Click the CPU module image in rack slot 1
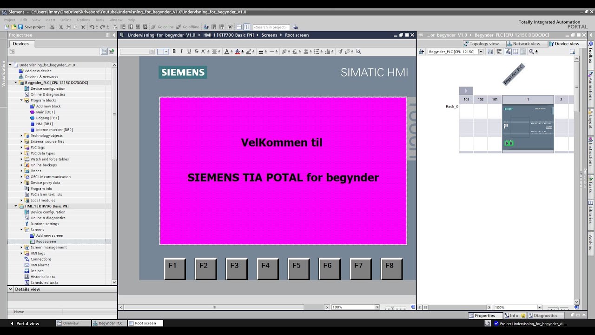Viewport: 595px width, 335px height. [x=528, y=128]
